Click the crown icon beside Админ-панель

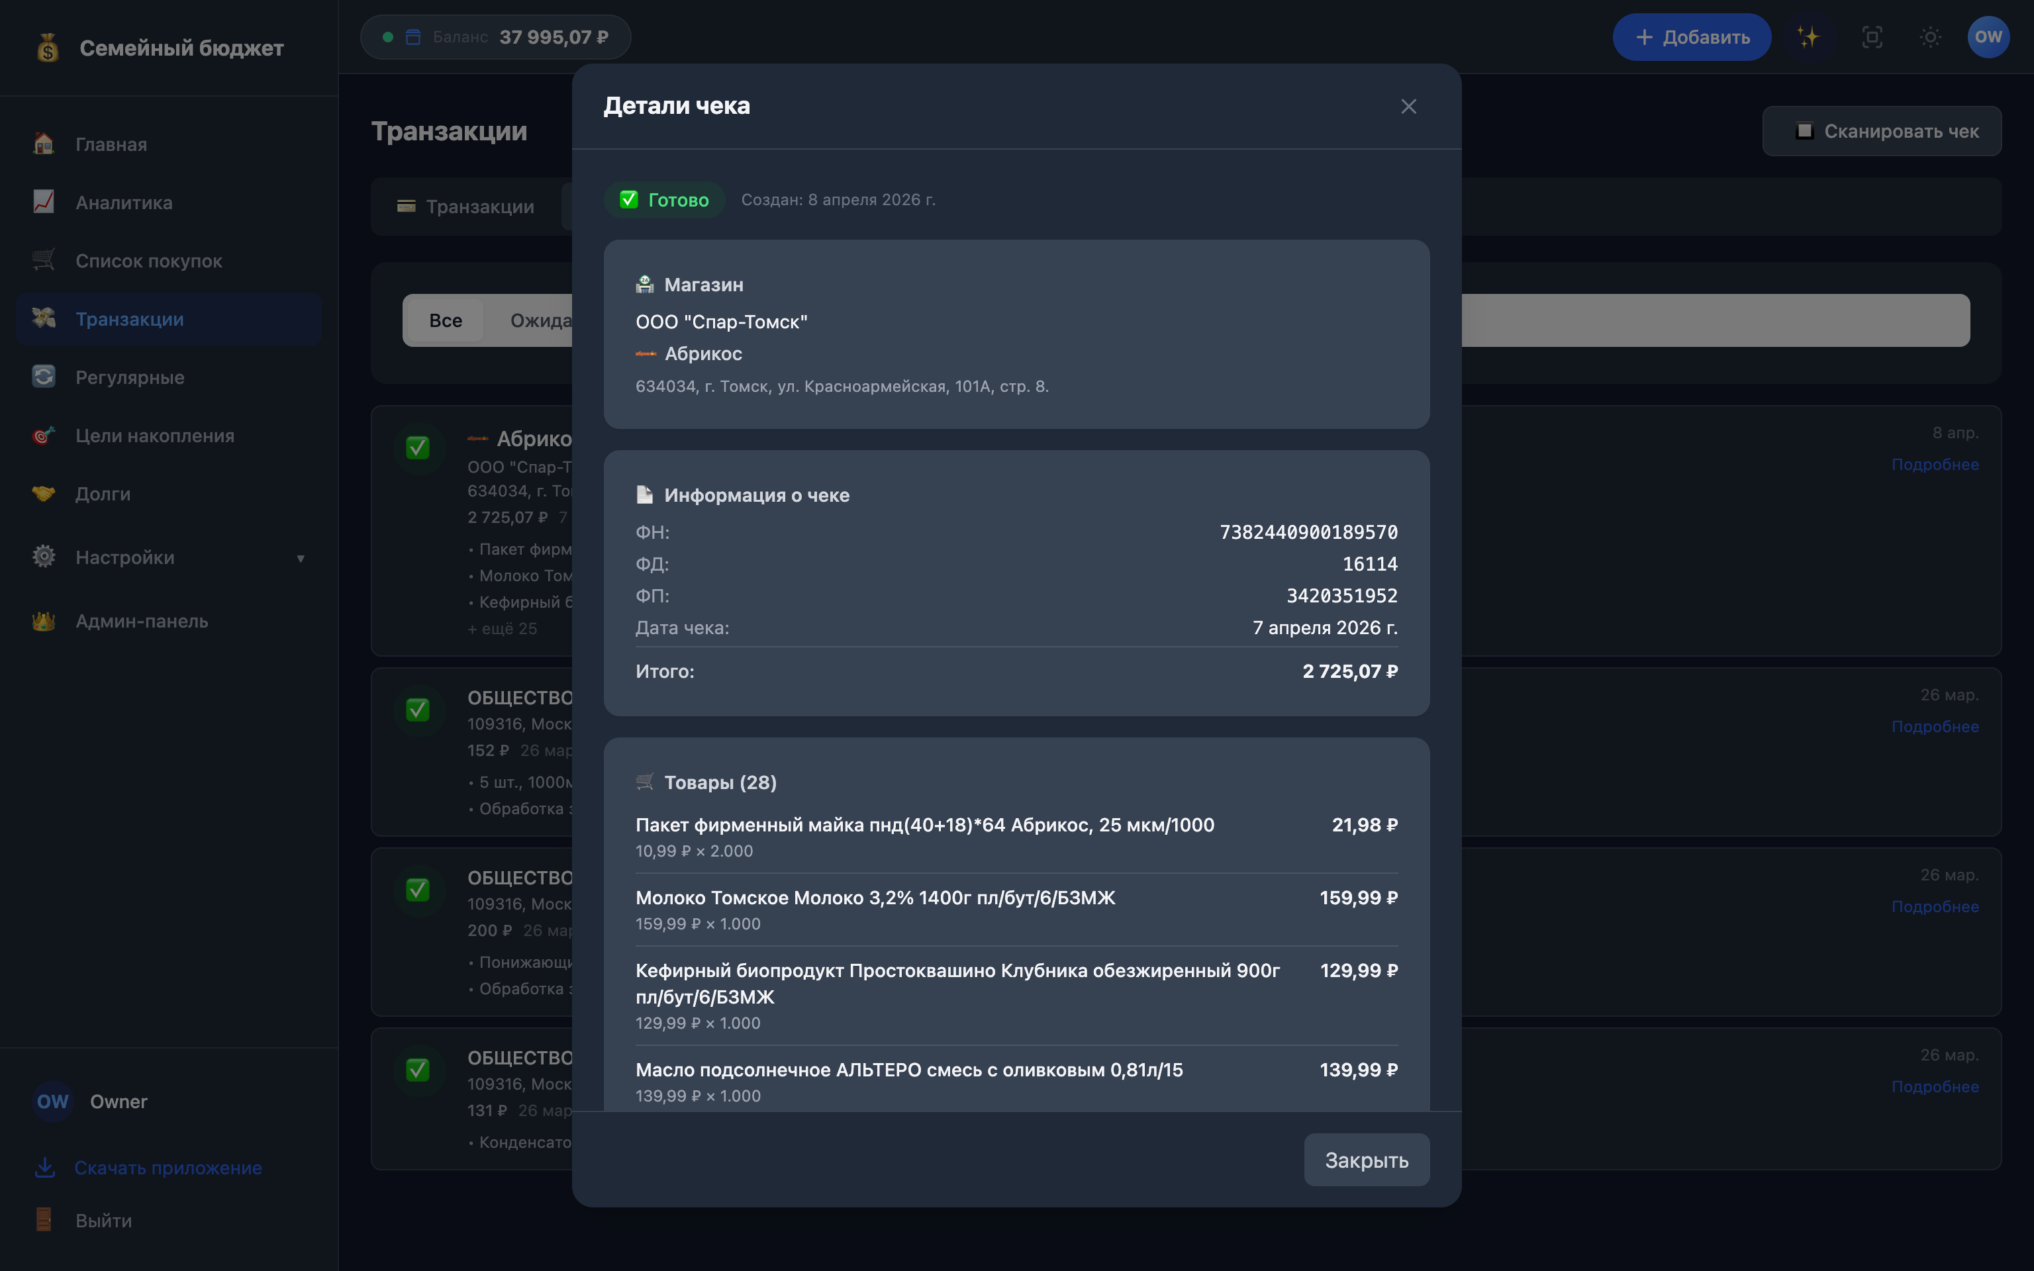pyautogui.click(x=44, y=620)
